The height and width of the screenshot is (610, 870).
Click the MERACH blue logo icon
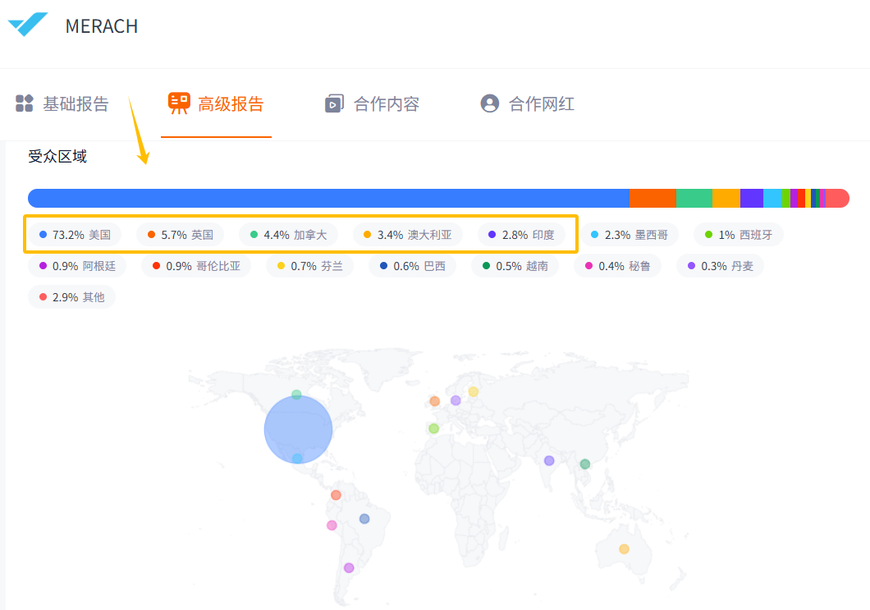[28, 25]
